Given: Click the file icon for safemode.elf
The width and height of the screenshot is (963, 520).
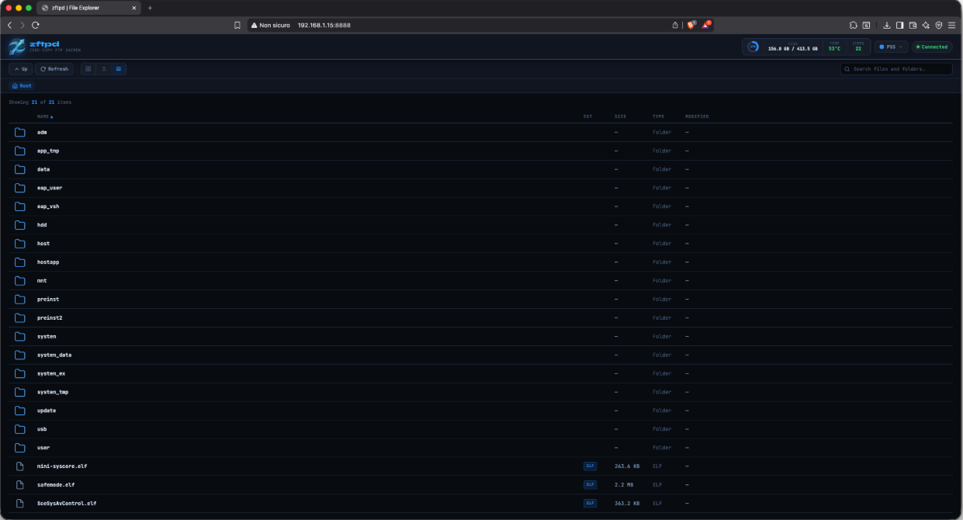Looking at the screenshot, I should point(20,485).
